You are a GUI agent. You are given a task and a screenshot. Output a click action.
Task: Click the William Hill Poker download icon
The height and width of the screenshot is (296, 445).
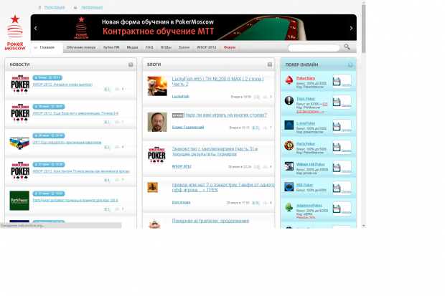[x=337, y=168]
